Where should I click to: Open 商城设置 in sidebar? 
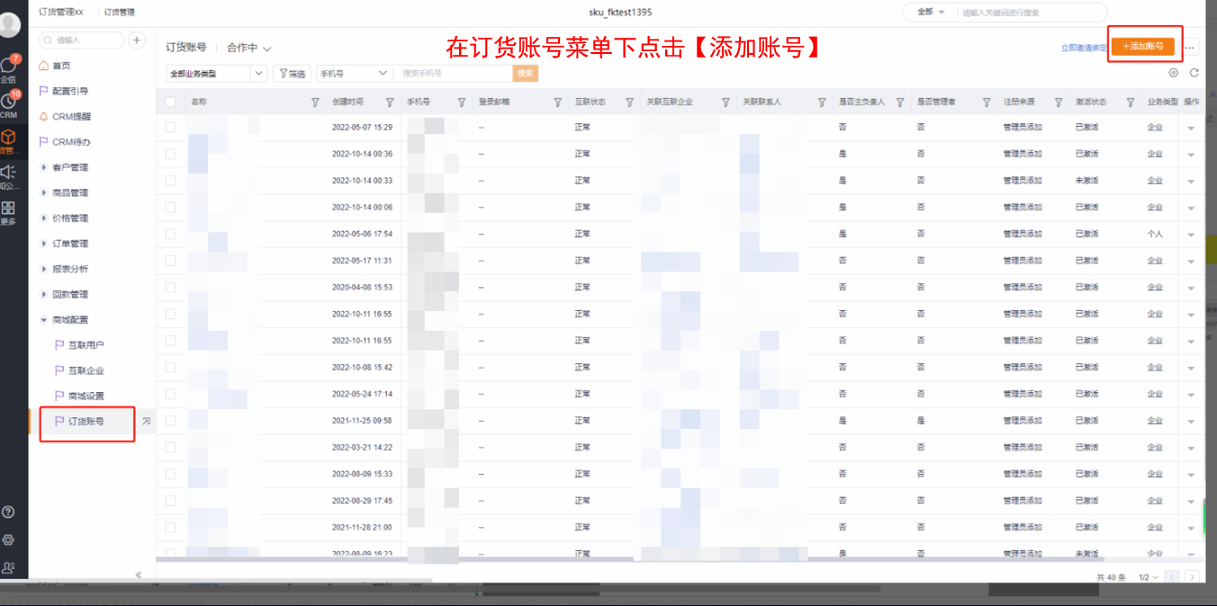87,396
